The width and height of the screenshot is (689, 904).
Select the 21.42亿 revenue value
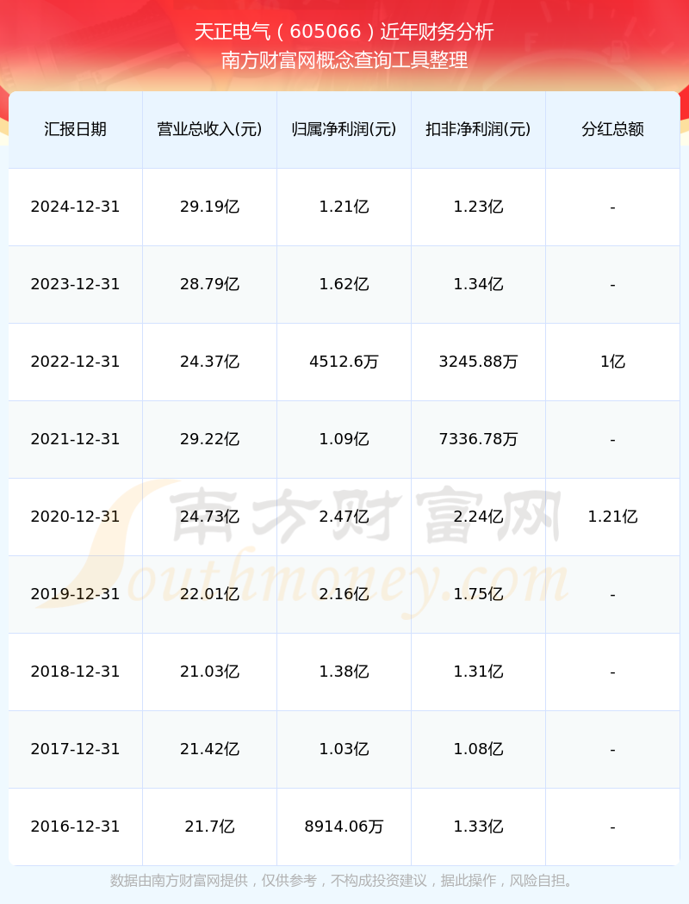[x=209, y=749]
